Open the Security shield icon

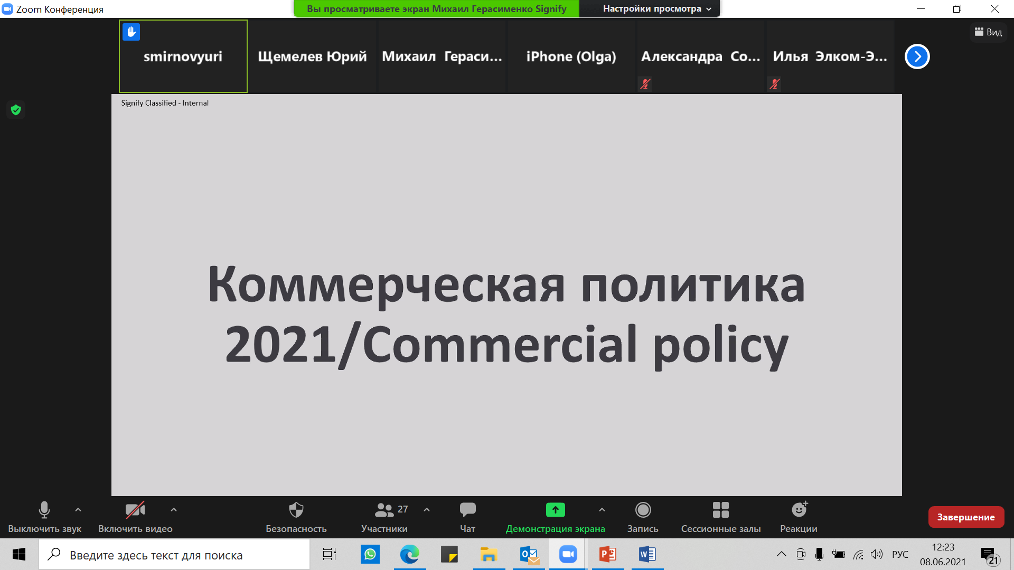click(x=296, y=510)
